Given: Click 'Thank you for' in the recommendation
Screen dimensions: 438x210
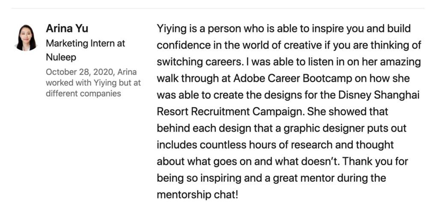Looking at the screenshot, I should tap(375, 161).
